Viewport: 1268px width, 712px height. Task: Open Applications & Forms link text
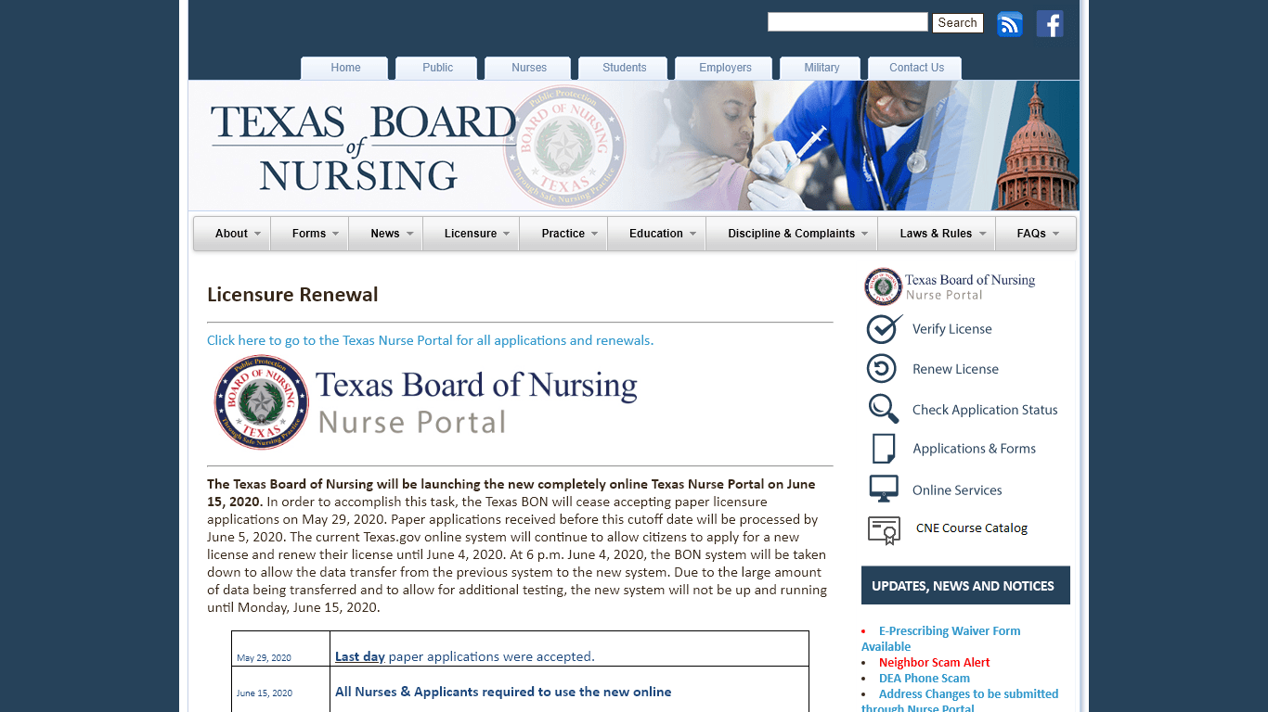point(974,449)
